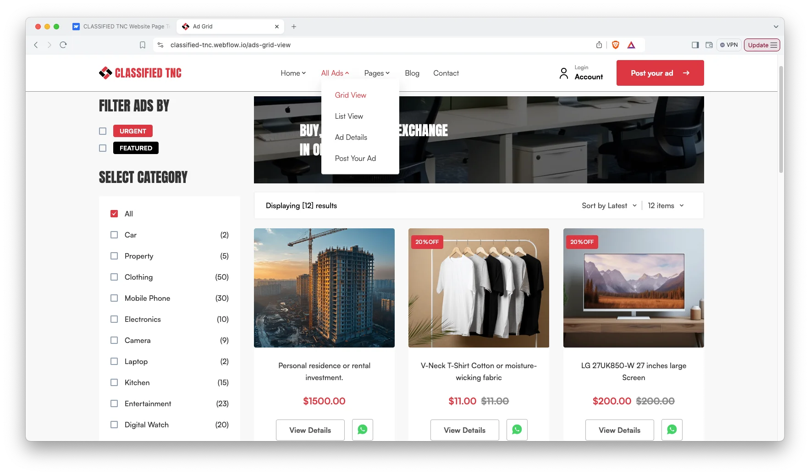This screenshot has height=475, width=810.
Task: Reload the page
Action: (63, 45)
